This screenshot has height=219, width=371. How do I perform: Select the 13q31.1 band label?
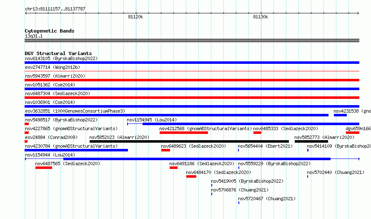pyautogui.click(x=34, y=36)
